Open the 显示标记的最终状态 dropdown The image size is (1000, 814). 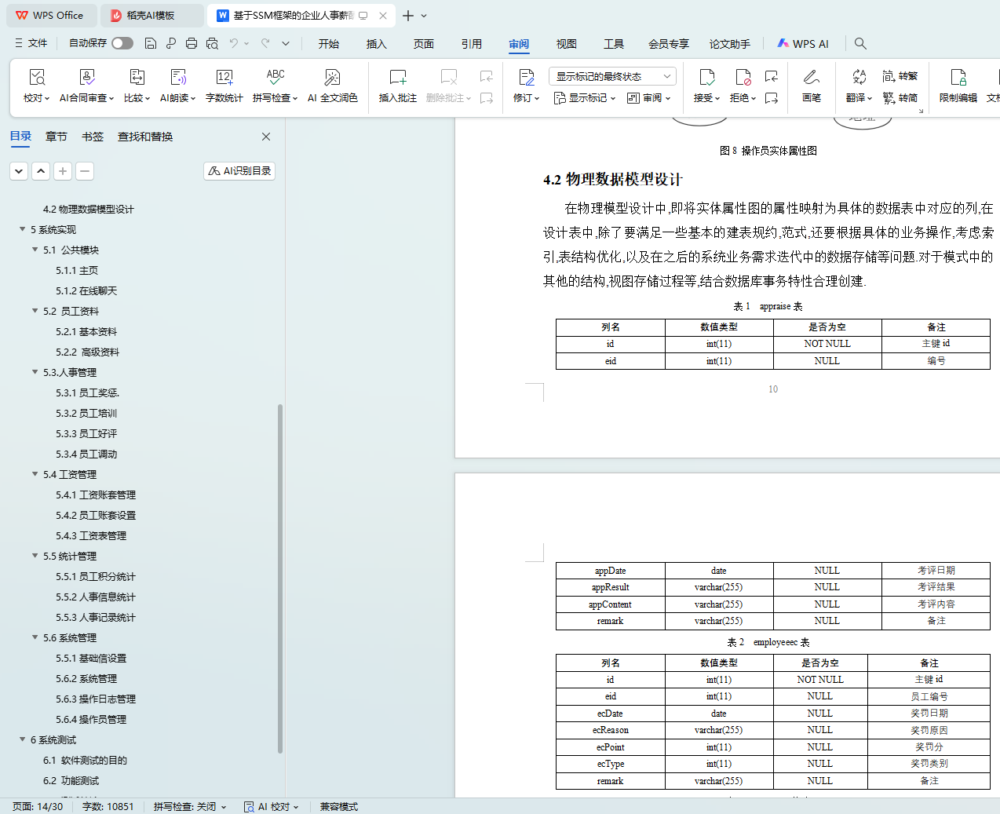(611, 76)
